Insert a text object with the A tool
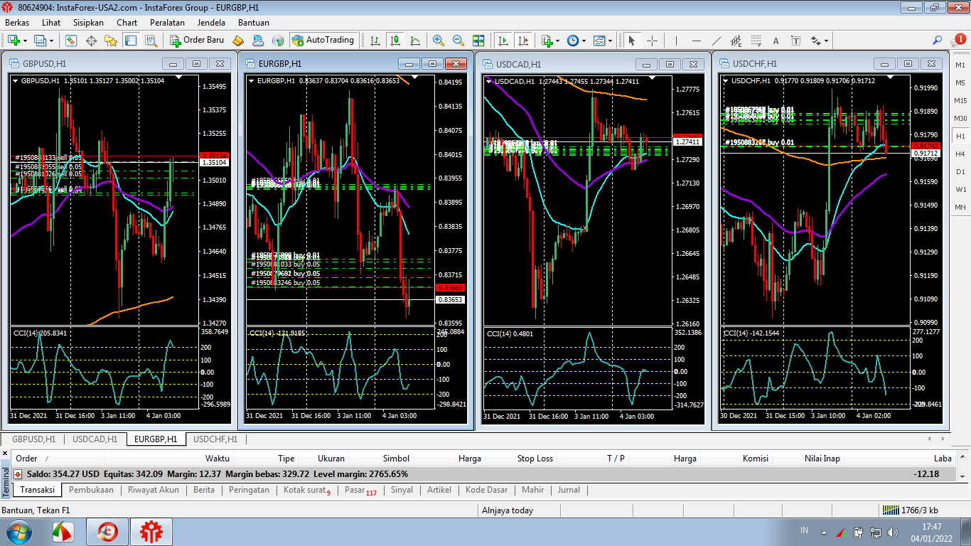971x546 pixels. point(776,41)
